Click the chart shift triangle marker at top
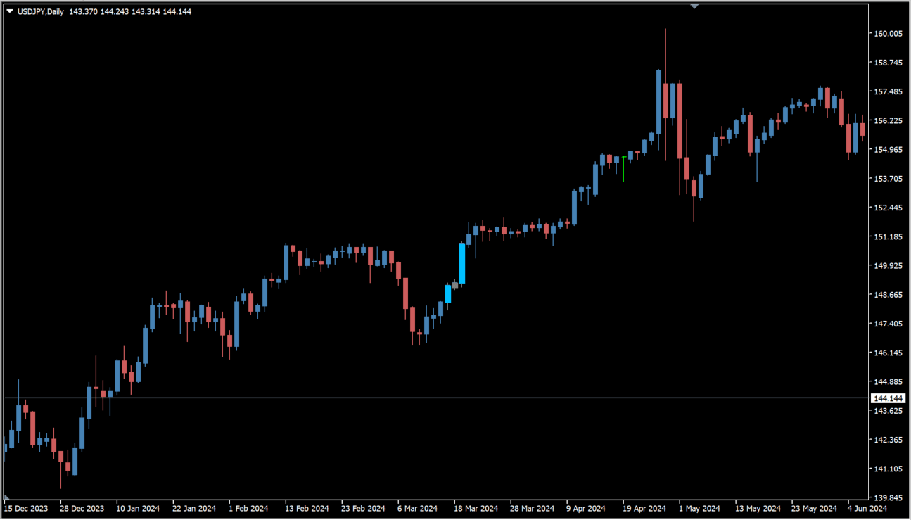This screenshot has width=911, height=520. point(694,6)
